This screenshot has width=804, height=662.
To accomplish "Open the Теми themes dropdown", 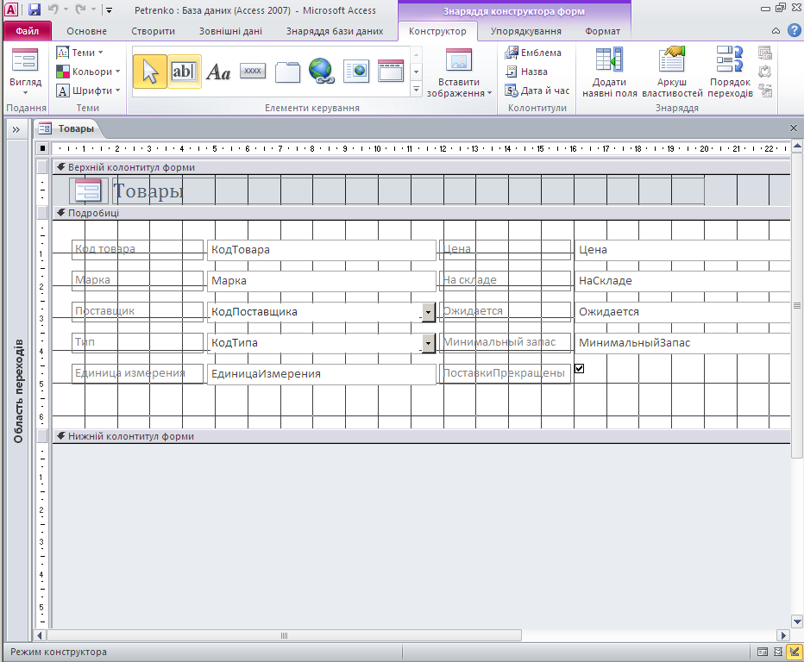I will point(80,53).
